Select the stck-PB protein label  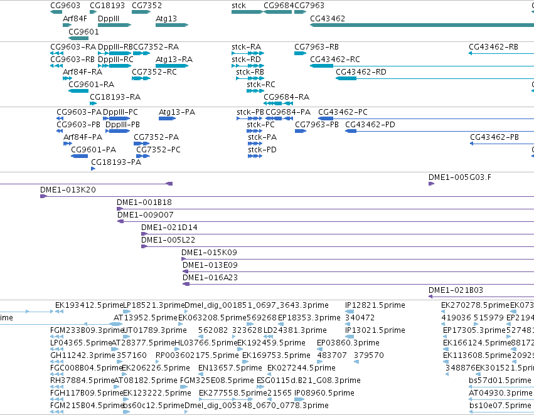[x=250, y=112]
